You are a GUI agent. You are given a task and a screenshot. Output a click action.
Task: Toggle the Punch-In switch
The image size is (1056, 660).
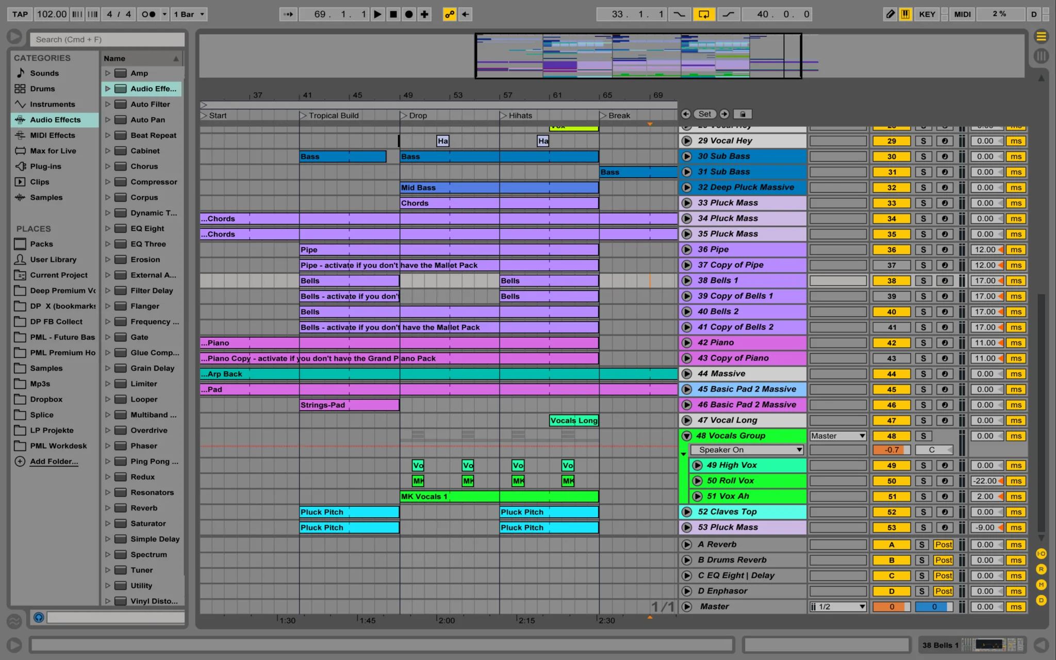[x=680, y=14]
